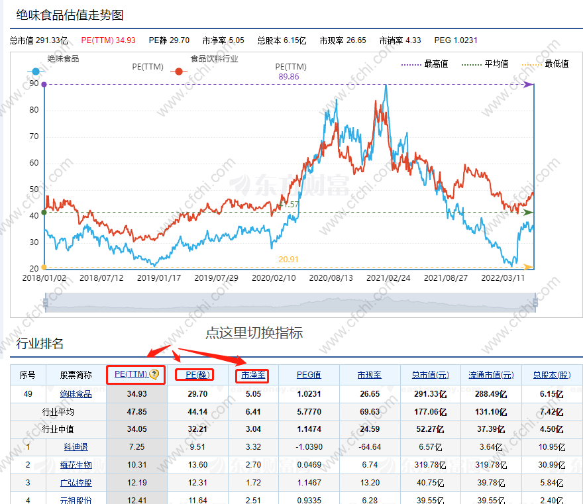585x504 pixels.
Task: Toggle the 食品饮料行业 red legend marker
Action: [179, 72]
